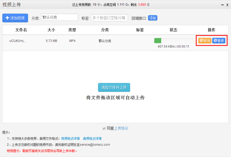Focus the 标签 tags input box

(x=109, y=18)
